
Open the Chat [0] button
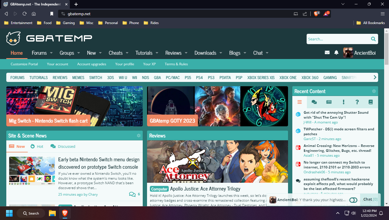pyautogui.click(x=370, y=199)
